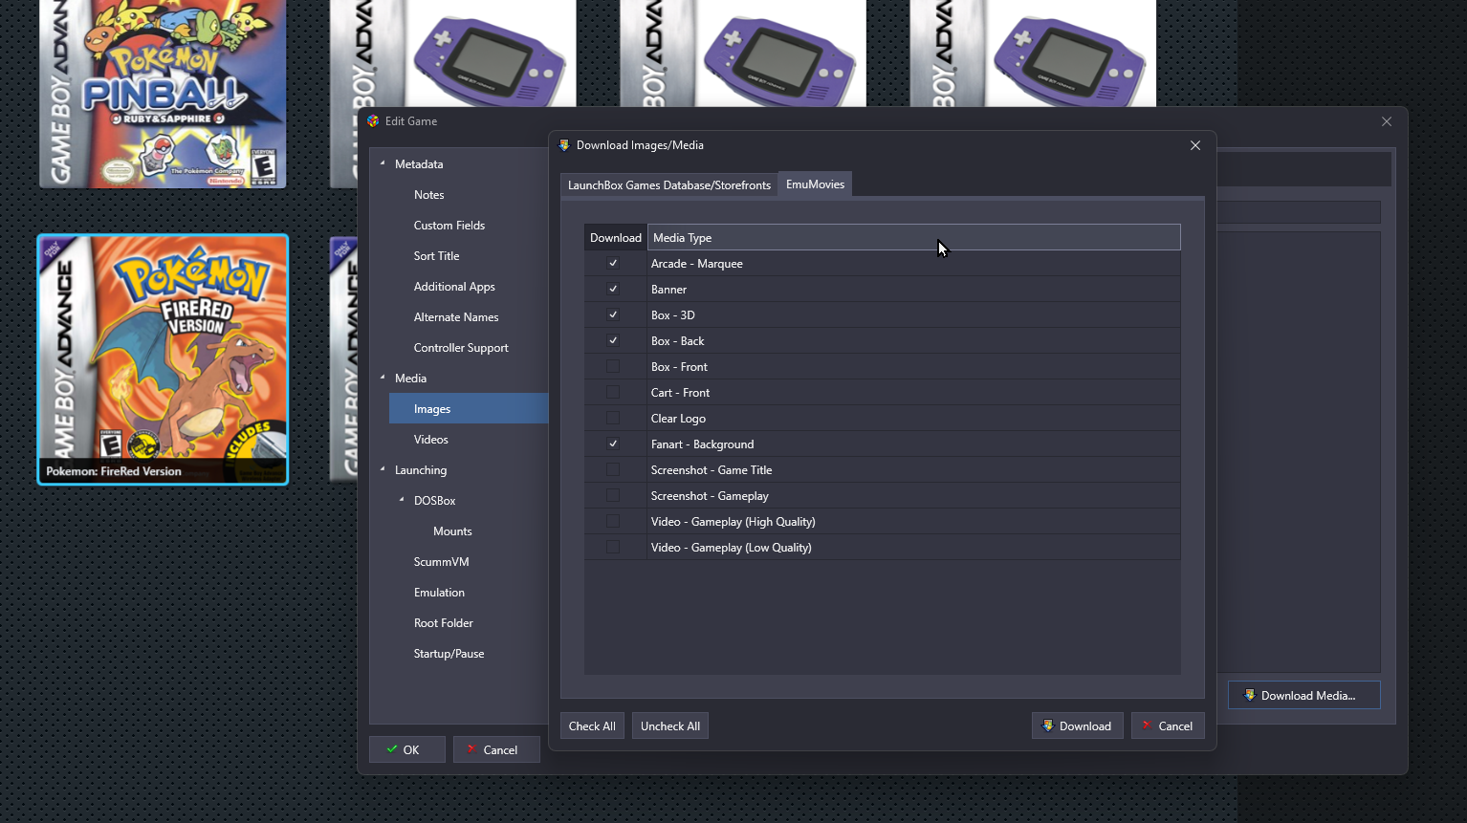Screen dimensions: 1467x823
Task: Select ScummVM in the sidebar
Action: (x=441, y=561)
